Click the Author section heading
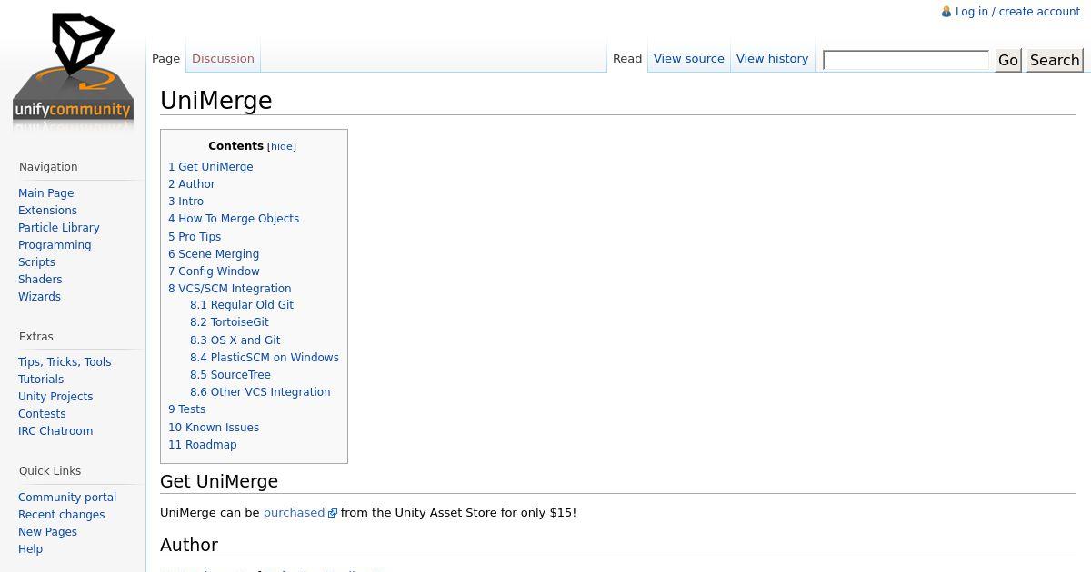The height and width of the screenshot is (572, 1091). coord(189,545)
